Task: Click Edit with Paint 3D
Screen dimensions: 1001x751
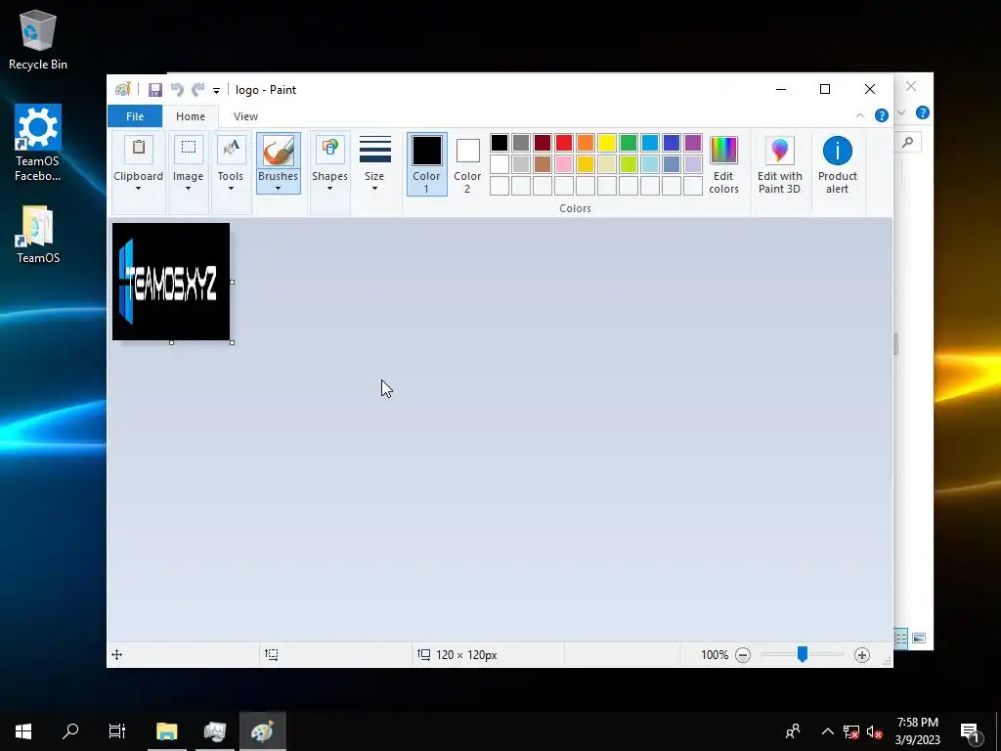Action: pos(779,164)
